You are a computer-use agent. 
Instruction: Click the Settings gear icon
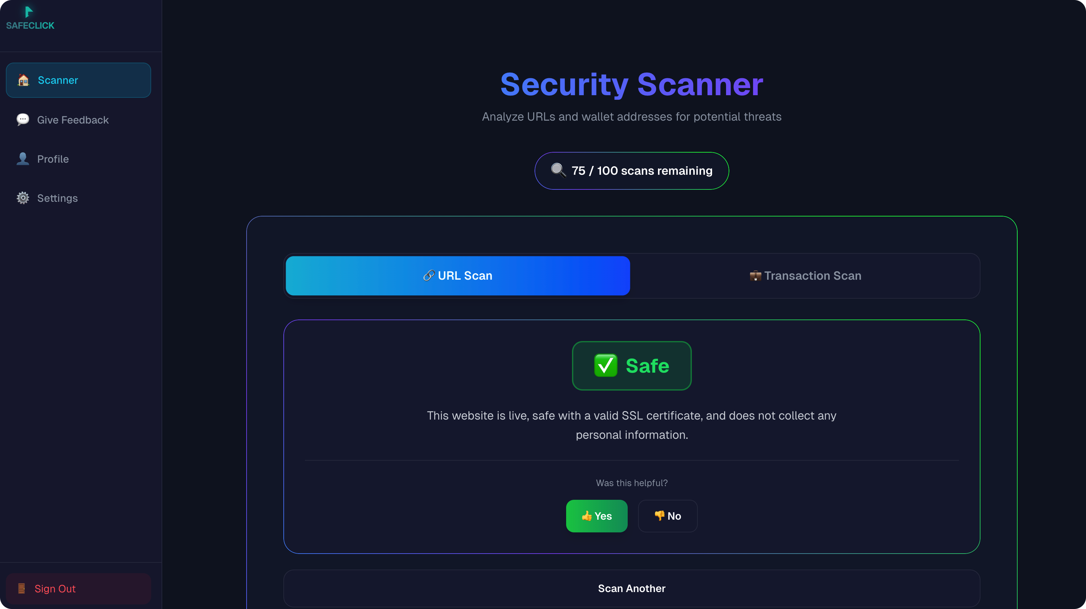tap(23, 198)
